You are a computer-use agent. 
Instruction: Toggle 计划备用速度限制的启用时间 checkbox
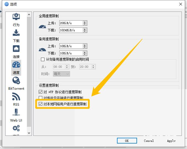click(x=43, y=59)
